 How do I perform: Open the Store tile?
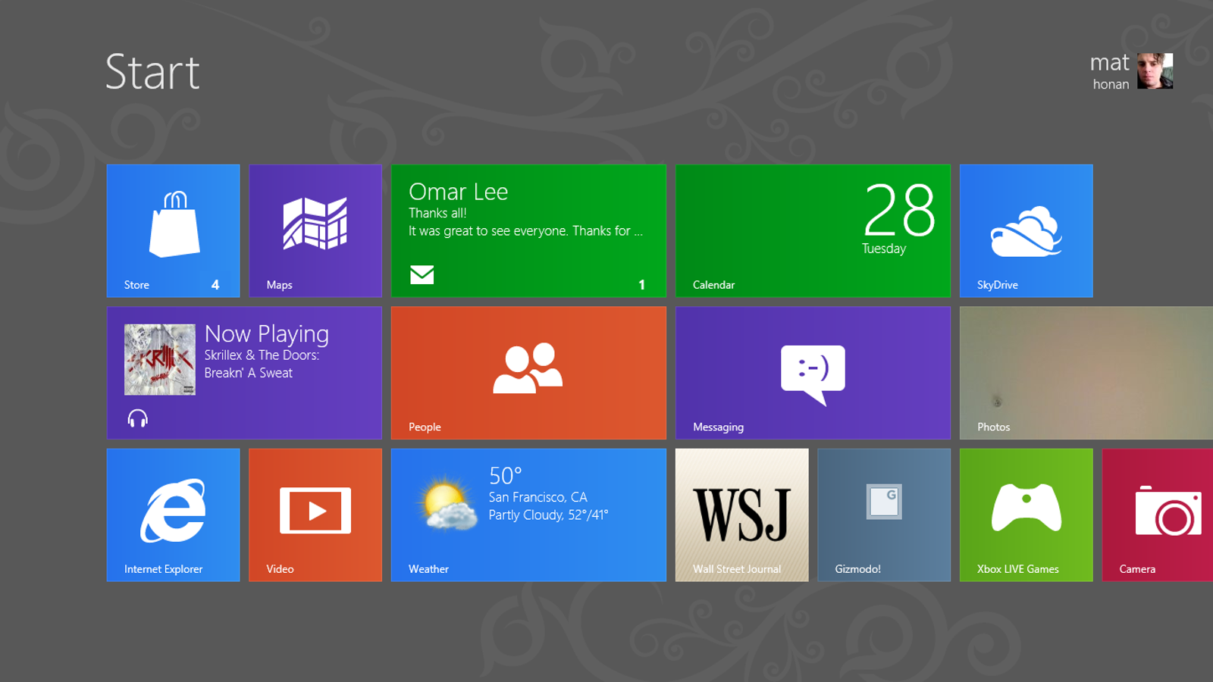tap(173, 231)
